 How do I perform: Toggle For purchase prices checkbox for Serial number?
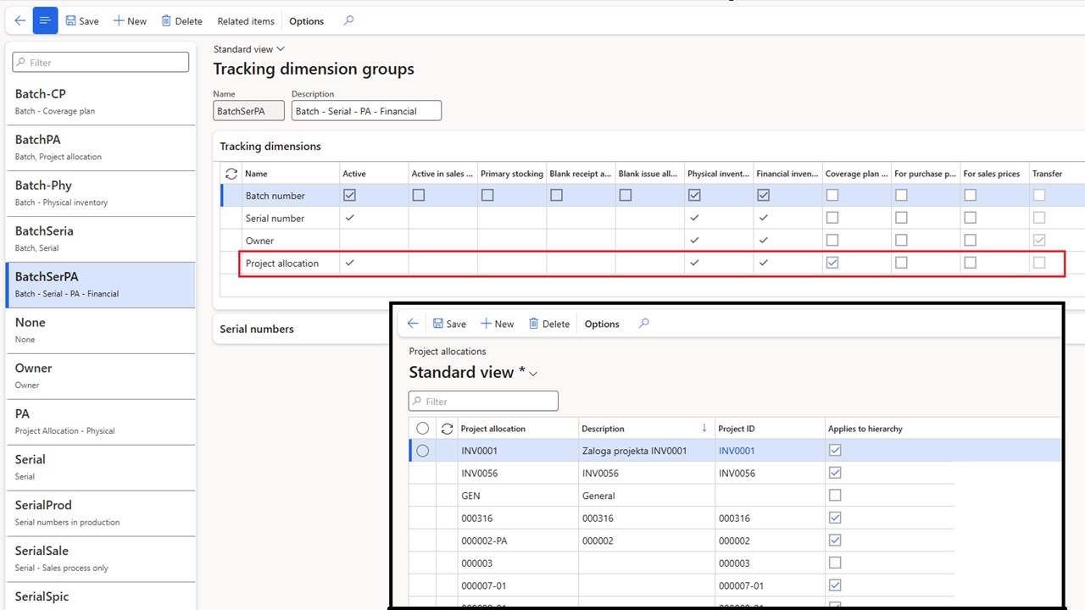(901, 218)
